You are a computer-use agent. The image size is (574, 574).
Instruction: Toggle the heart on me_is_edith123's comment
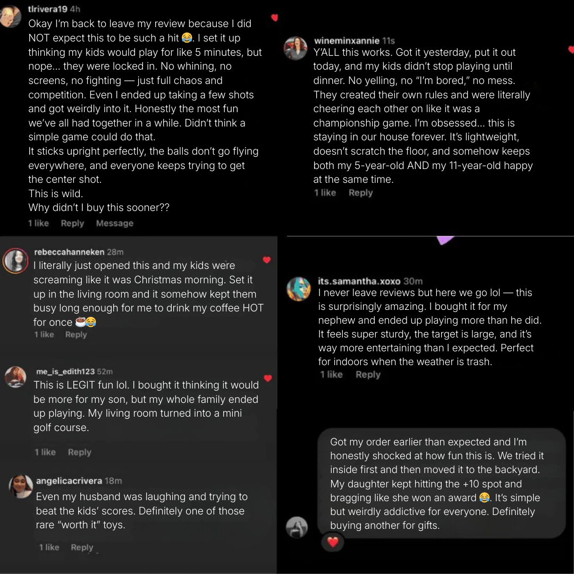[268, 378]
